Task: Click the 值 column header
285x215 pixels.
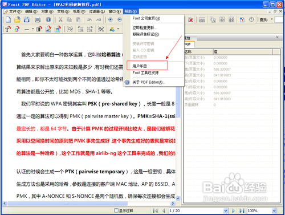Action: tap(242, 52)
